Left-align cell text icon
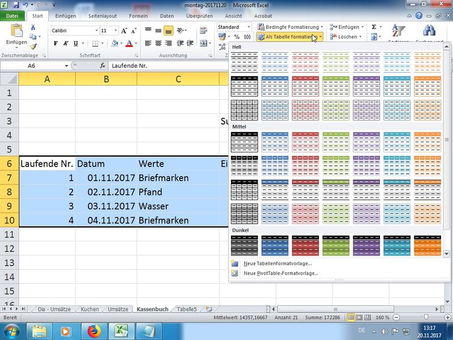453x340 pixels. 148,44
